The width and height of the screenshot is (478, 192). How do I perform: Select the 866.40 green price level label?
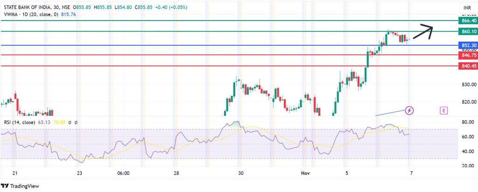(468, 21)
